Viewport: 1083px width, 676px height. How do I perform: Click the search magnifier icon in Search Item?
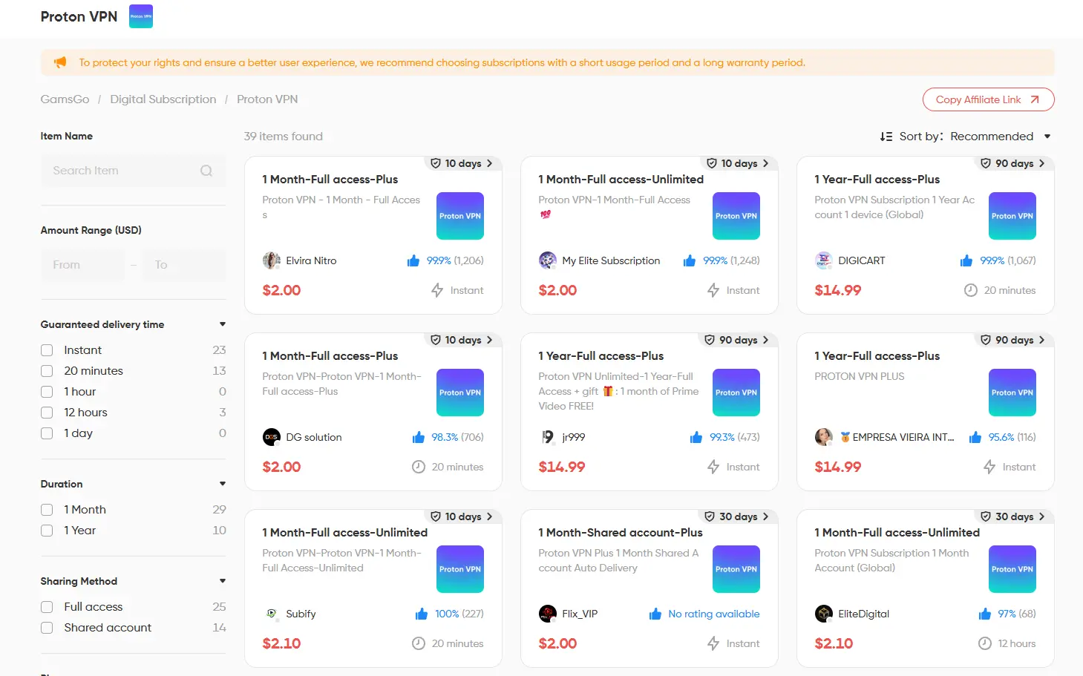206,171
